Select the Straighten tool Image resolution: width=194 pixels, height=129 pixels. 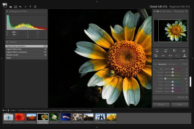[x=163, y=56]
